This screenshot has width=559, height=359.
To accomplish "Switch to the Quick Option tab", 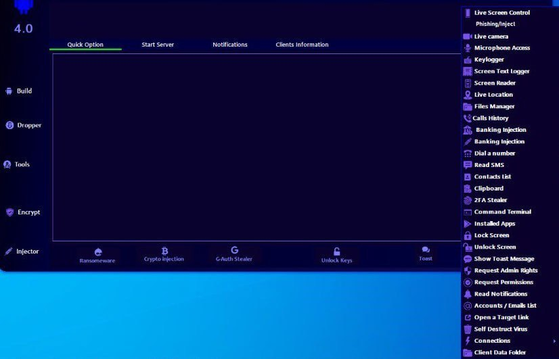I will (x=85, y=45).
